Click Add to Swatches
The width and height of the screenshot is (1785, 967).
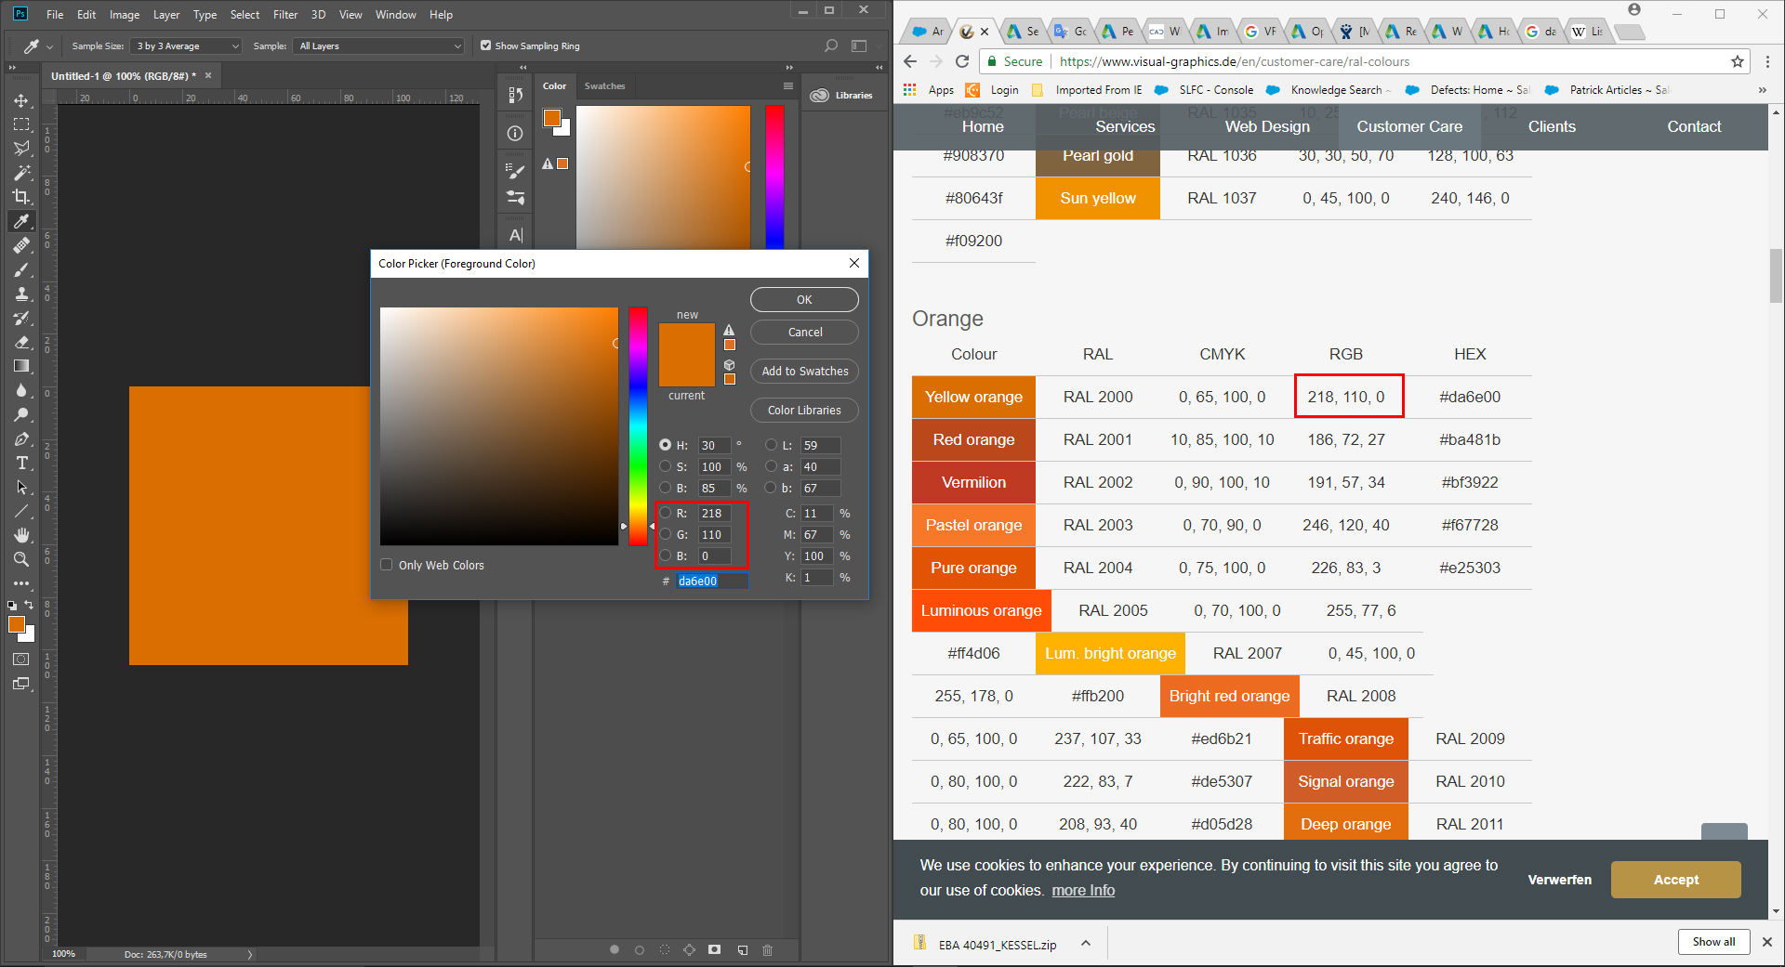803,371
